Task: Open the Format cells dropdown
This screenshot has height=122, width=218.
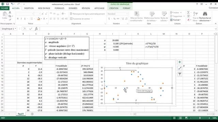Action: [x=176, y=20]
